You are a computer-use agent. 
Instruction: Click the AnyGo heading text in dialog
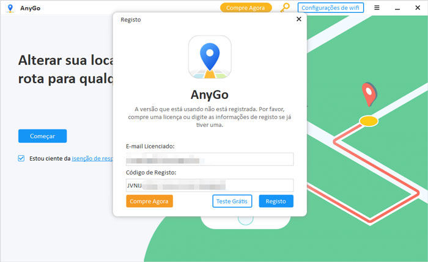tap(210, 95)
